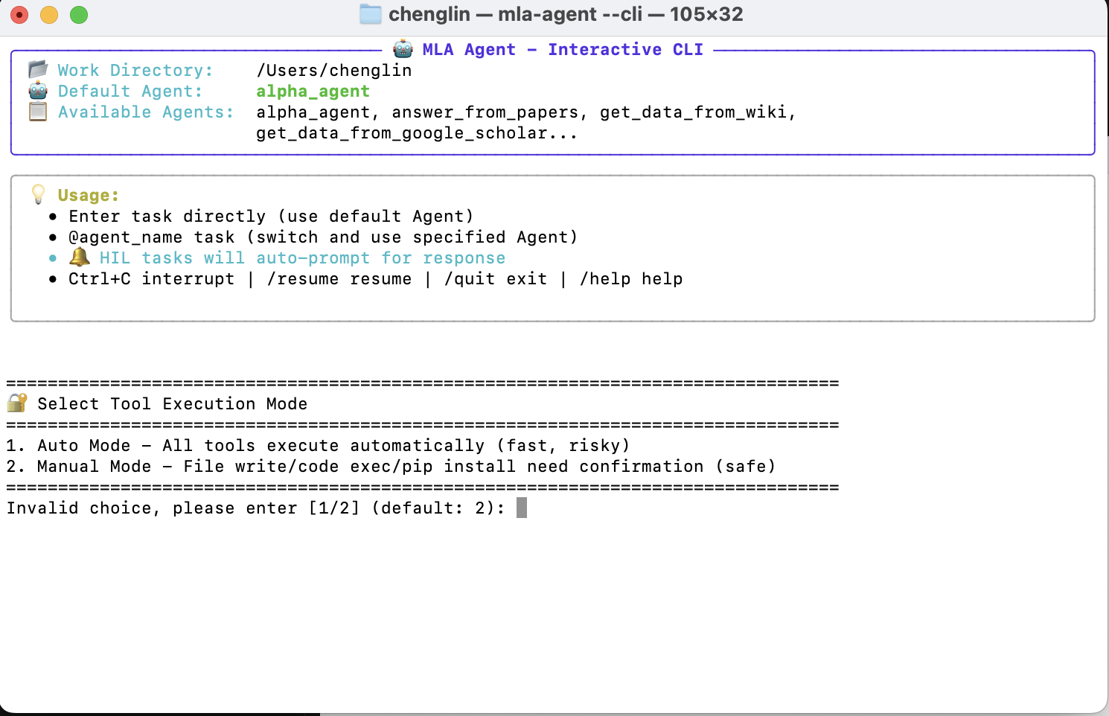Click 'answer_from_papers' in the agents list

click(x=485, y=112)
